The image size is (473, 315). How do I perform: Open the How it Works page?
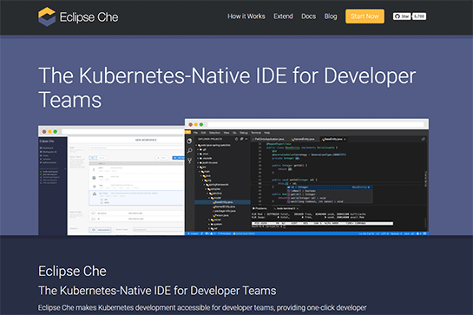(x=246, y=16)
